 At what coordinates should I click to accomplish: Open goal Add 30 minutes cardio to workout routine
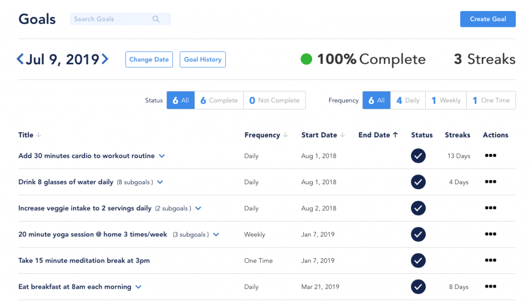[x=87, y=156]
